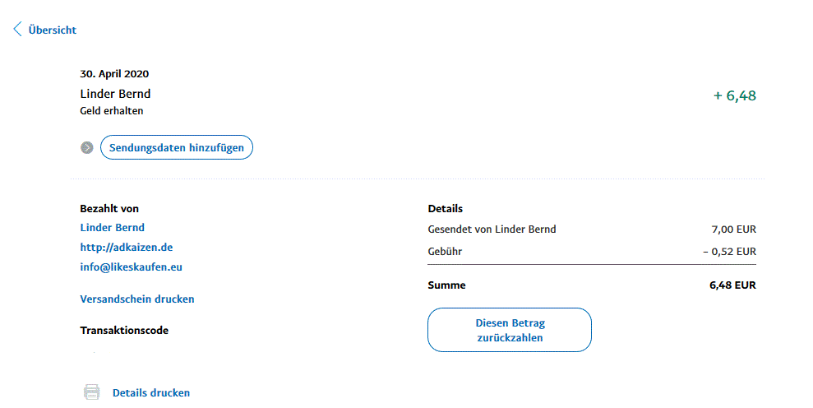Viewport: 813px width, 408px height.
Task: Click the gray circle arrow icon
Action: 87,148
